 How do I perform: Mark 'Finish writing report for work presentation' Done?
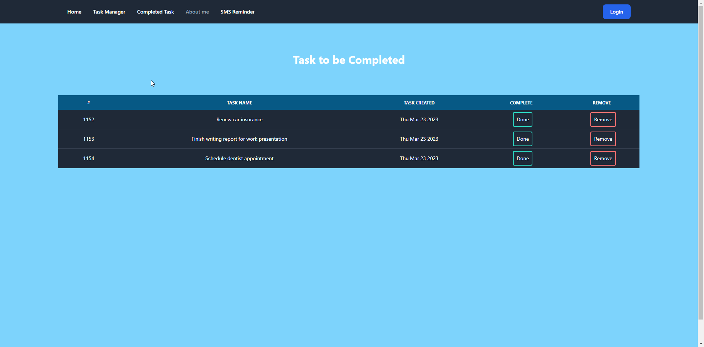522,139
